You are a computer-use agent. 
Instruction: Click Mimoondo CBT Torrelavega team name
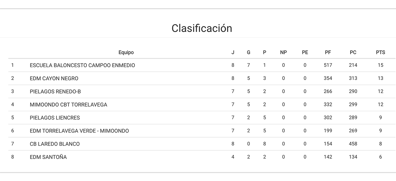tap(68, 105)
